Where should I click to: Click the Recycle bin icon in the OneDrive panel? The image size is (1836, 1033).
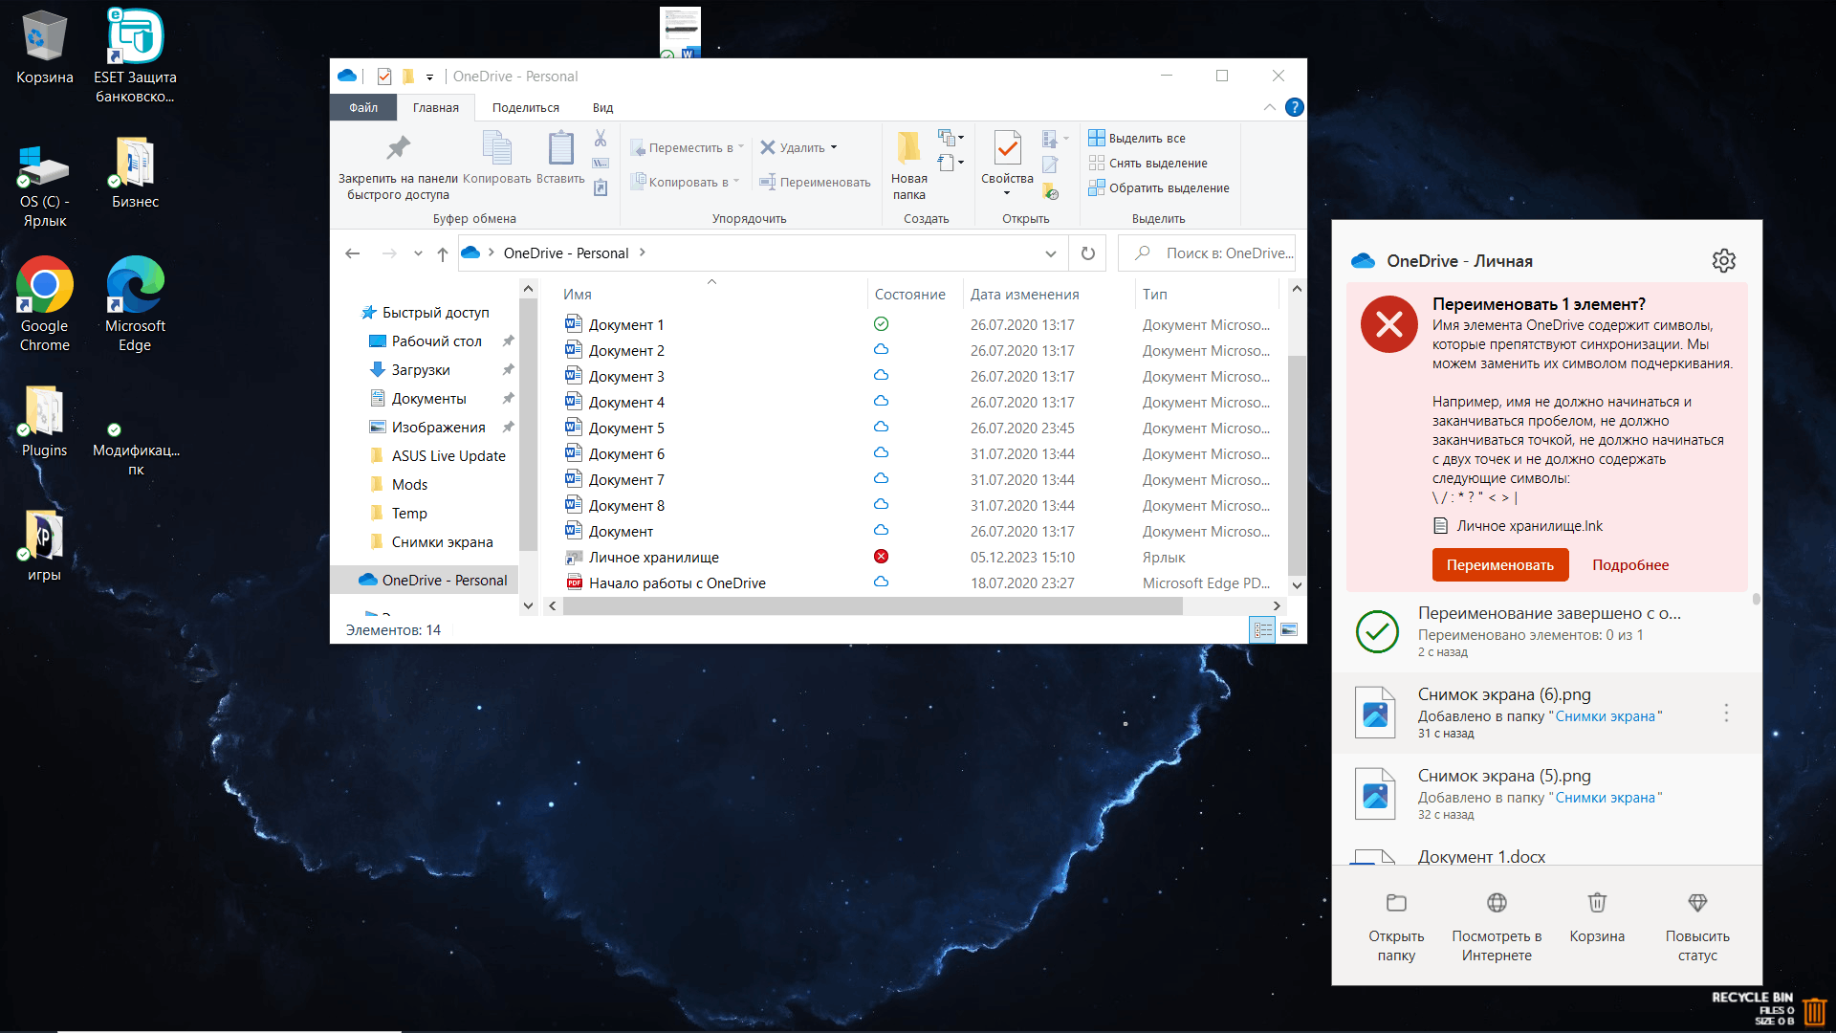[1597, 903]
